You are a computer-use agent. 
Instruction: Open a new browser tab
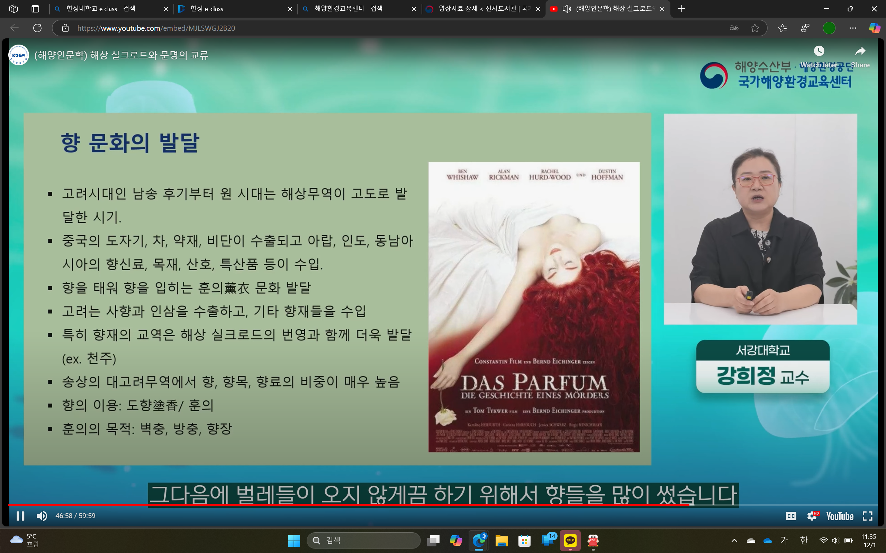[x=681, y=9]
